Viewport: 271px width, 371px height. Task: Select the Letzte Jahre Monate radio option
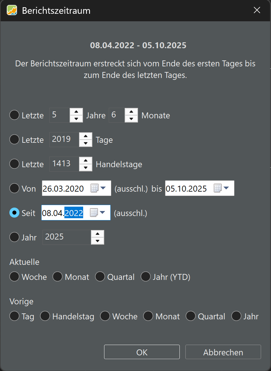pos(14,115)
